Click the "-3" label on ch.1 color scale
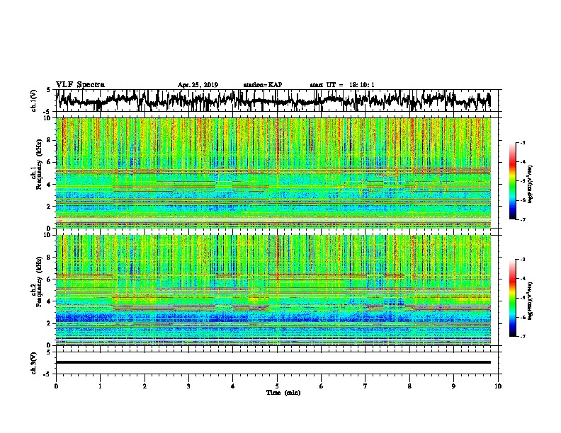 (523, 143)
